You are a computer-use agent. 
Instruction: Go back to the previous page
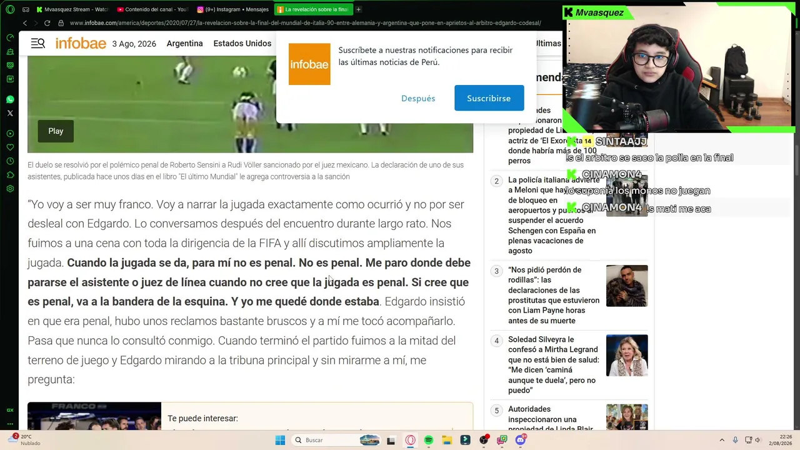point(25,23)
